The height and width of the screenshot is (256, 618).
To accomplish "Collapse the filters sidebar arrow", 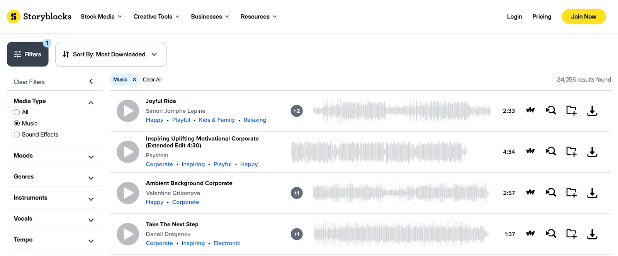I will 91,81.
